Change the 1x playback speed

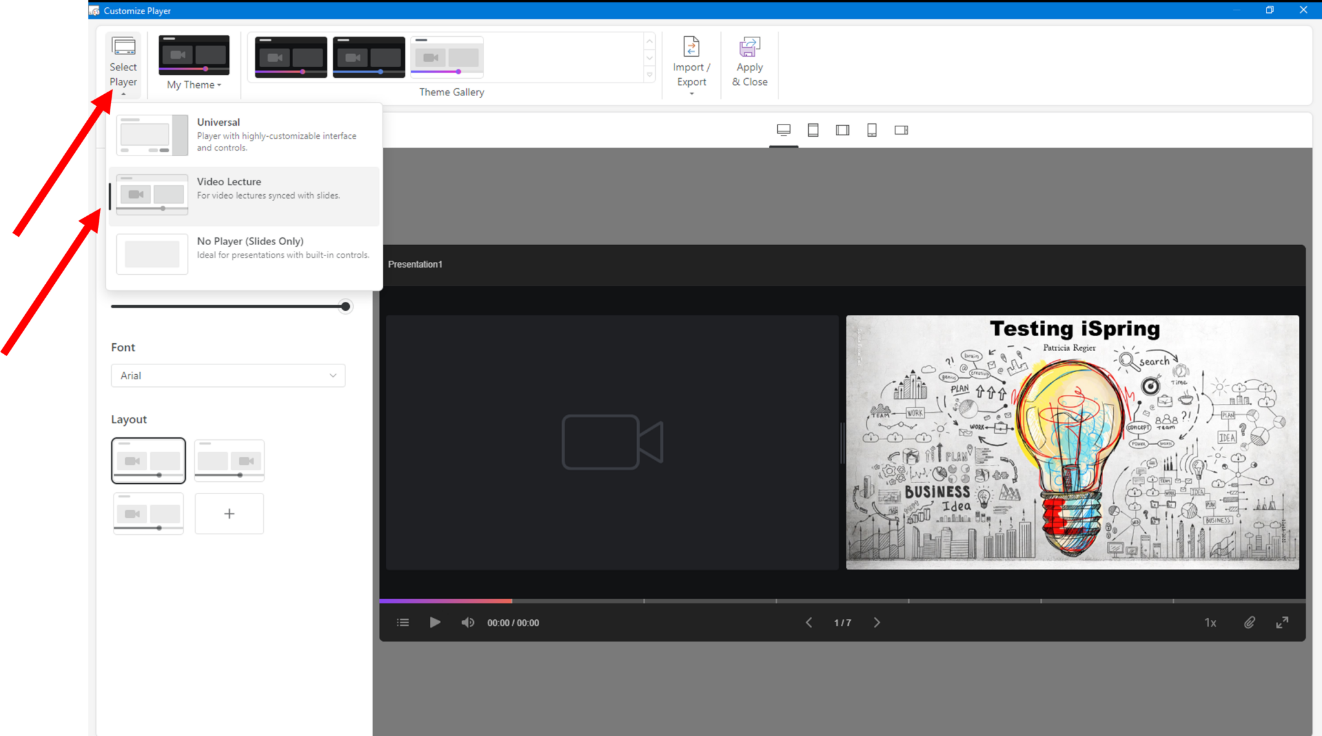coord(1210,622)
